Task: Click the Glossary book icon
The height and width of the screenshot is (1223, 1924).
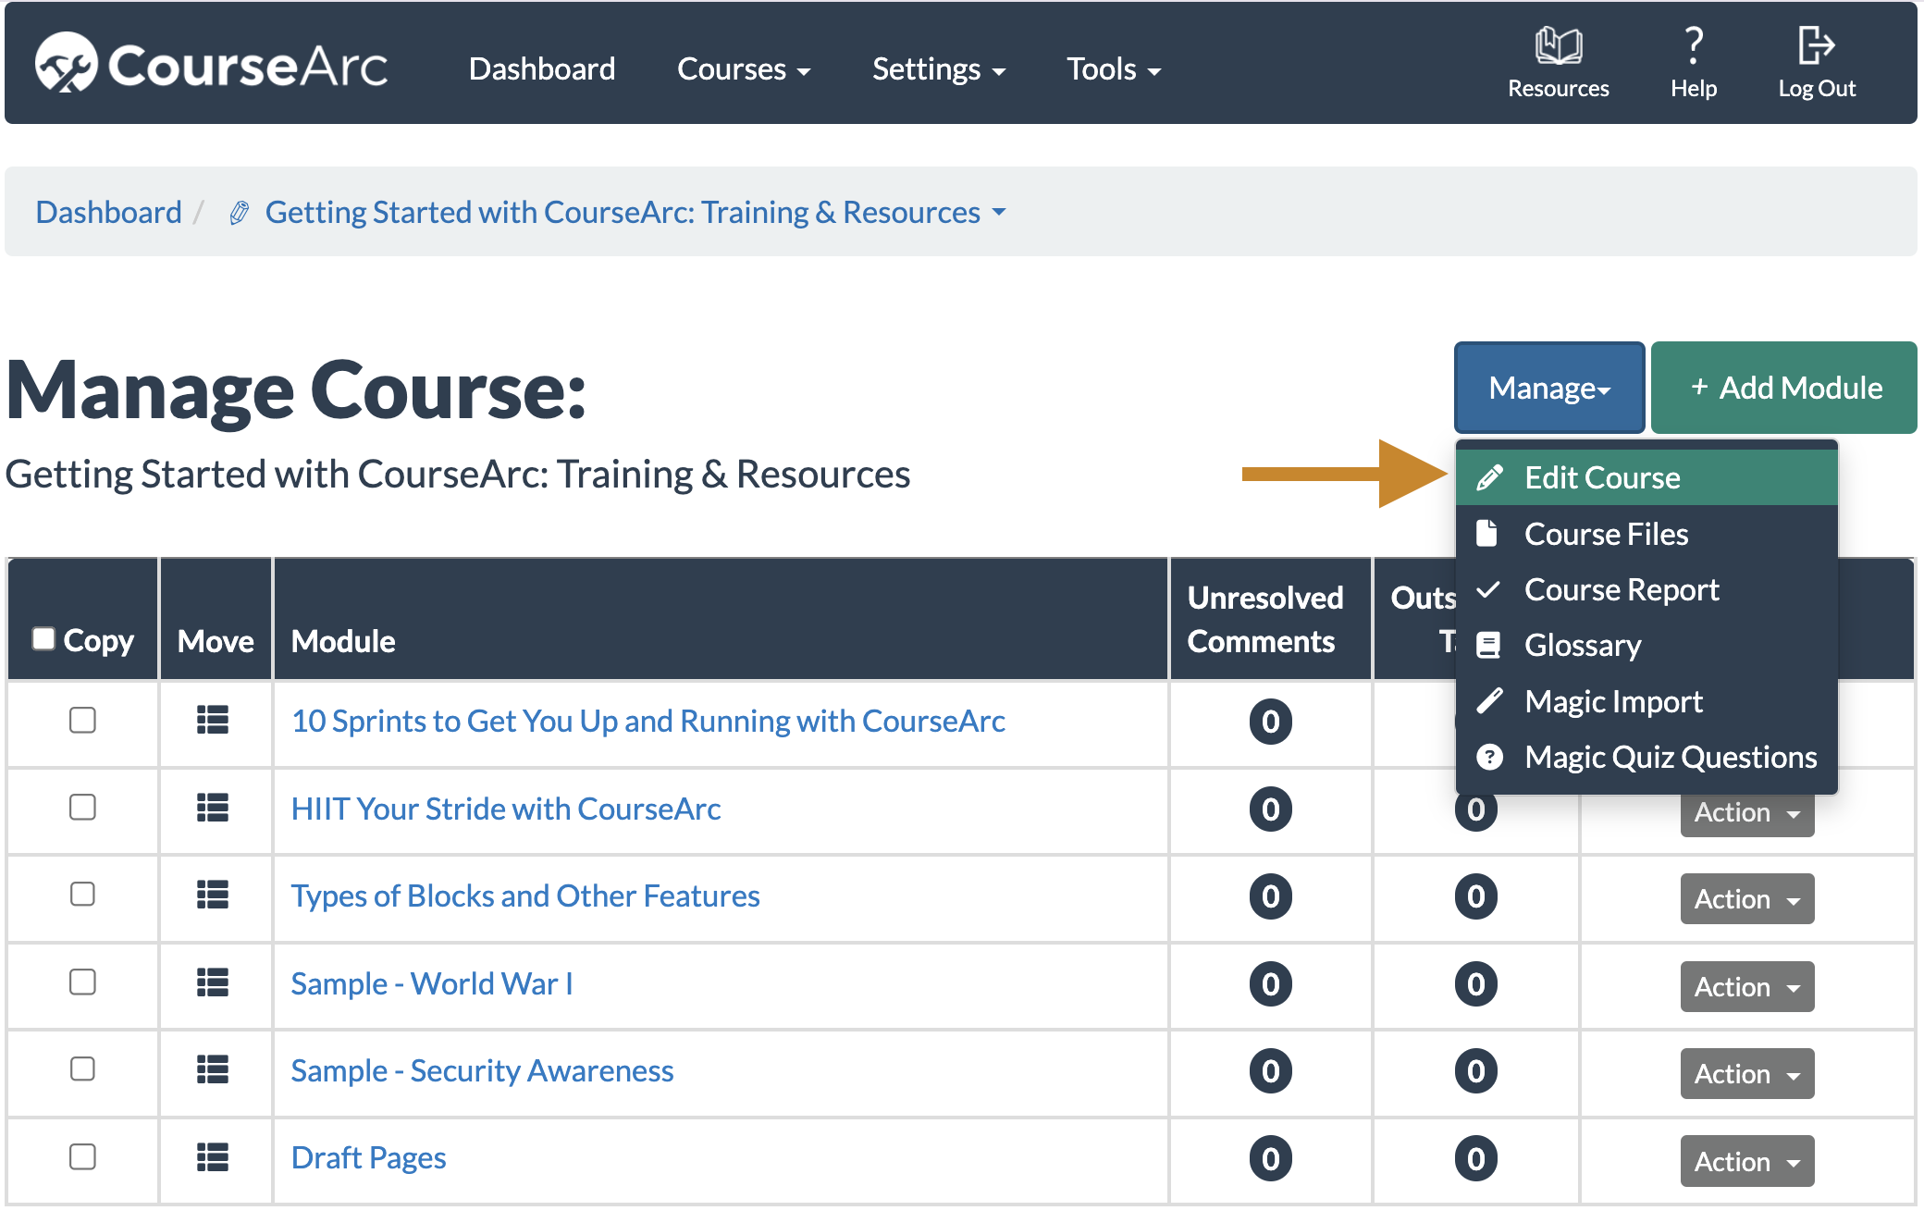Action: (1490, 645)
